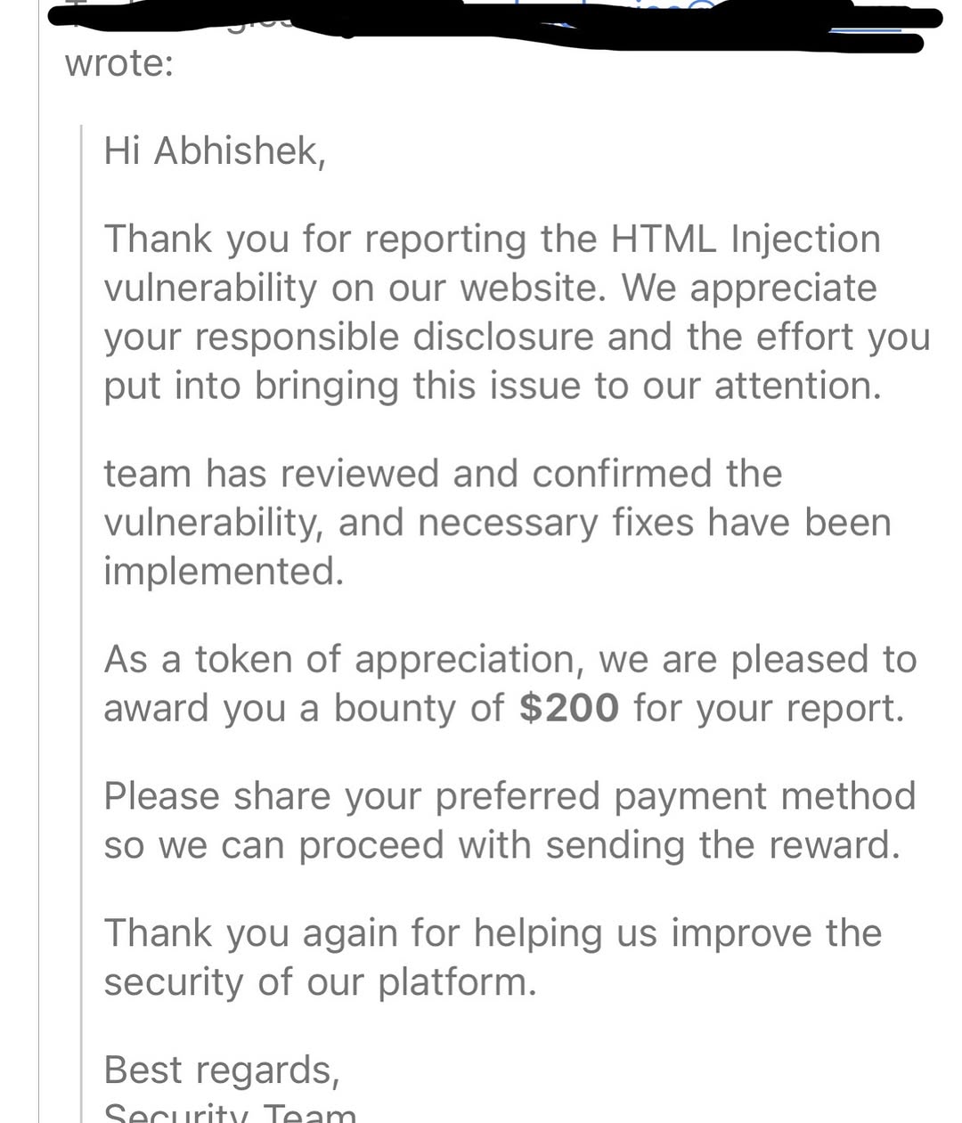Tap the vertical quote bar beside the message
Image resolution: width=962 pixels, height=1123 pixels.
click(x=82, y=623)
